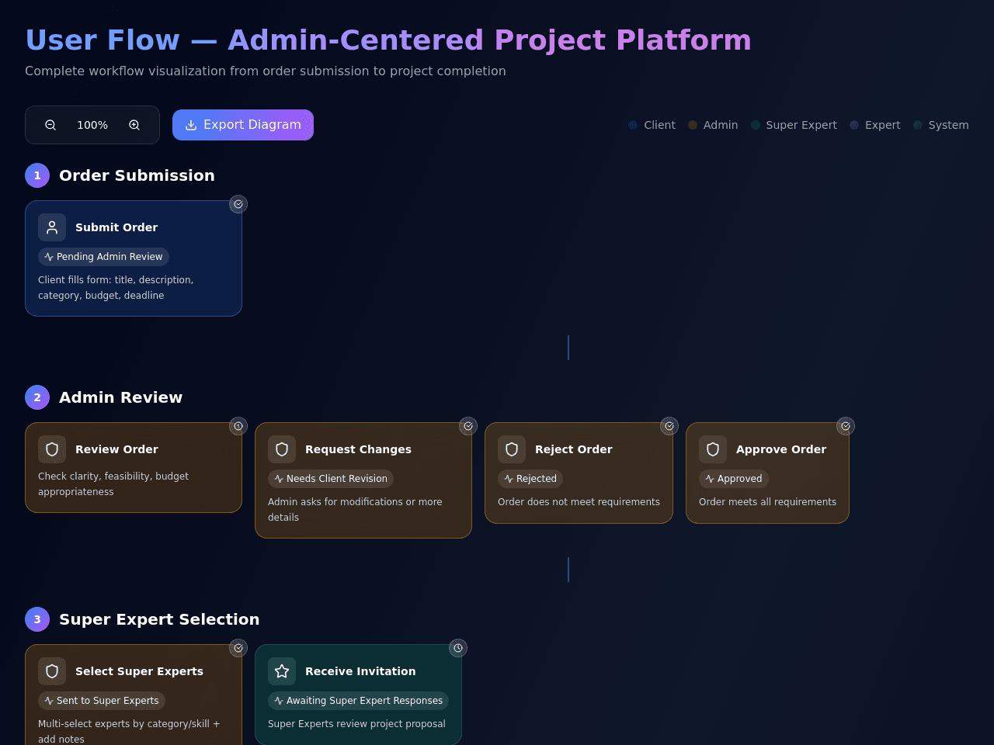Click the clock badge on Review Order card

pos(238,426)
